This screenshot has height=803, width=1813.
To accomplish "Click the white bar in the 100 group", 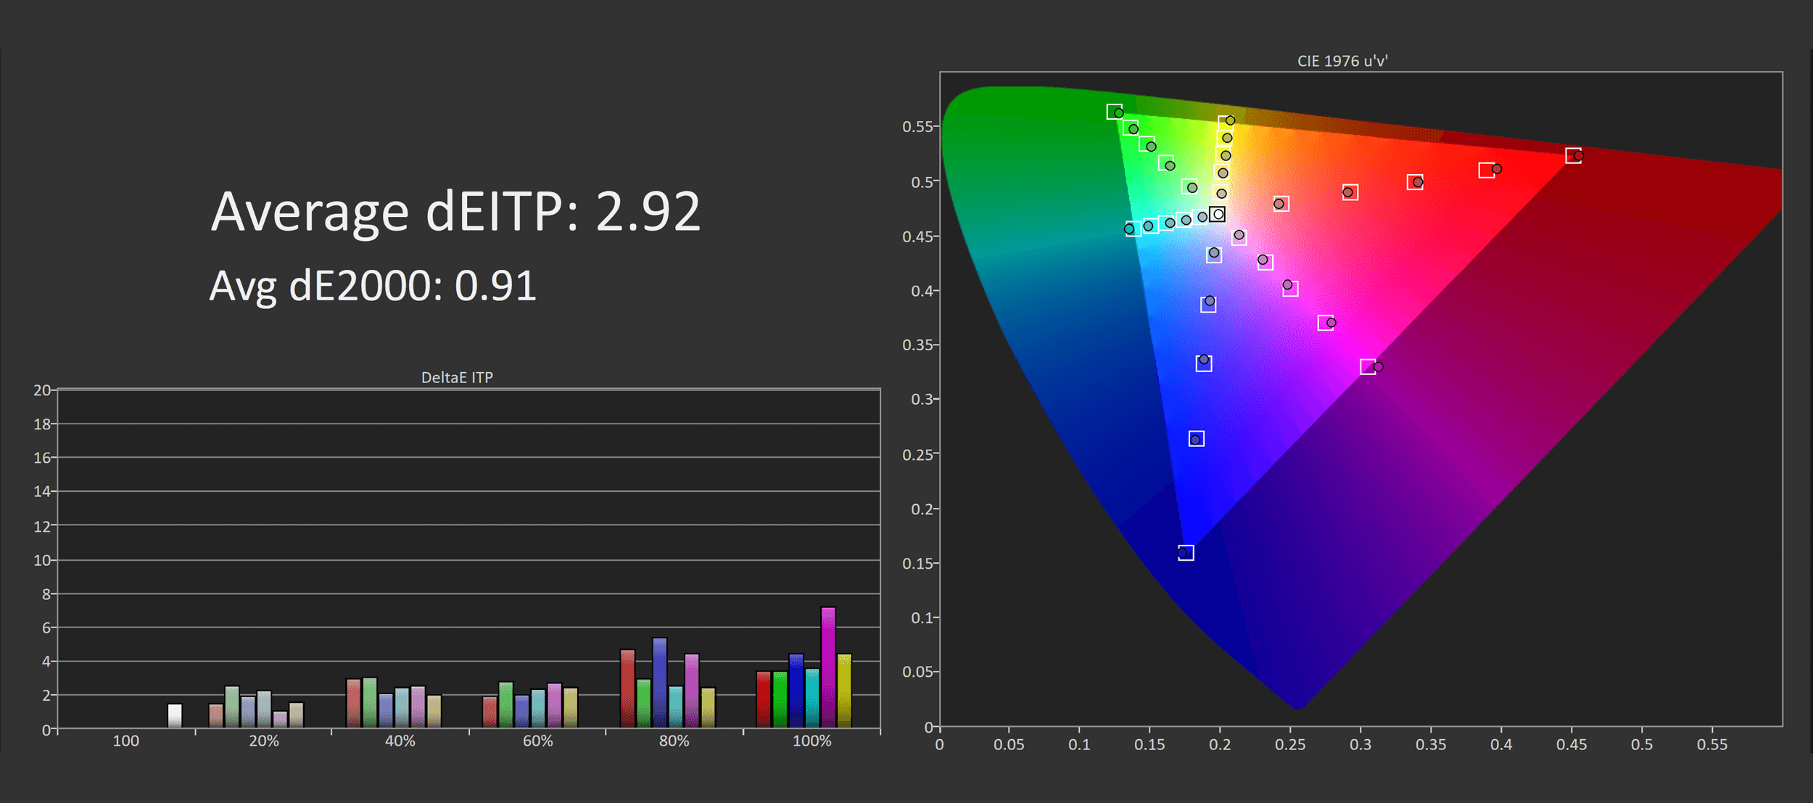I will point(175,715).
